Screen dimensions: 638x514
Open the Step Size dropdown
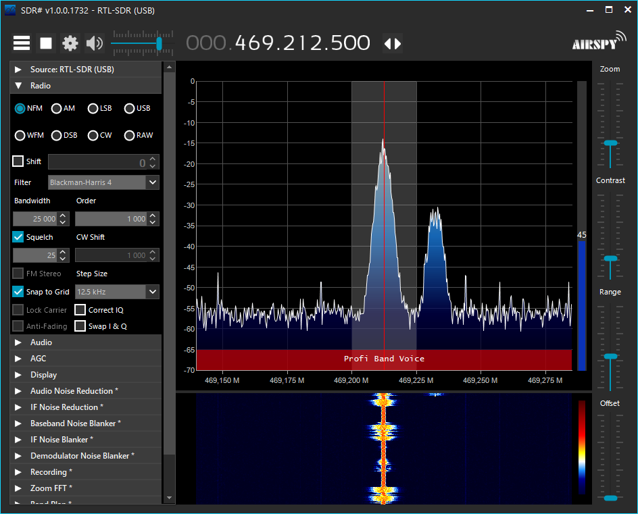pyautogui.click(x=153, y=292)
